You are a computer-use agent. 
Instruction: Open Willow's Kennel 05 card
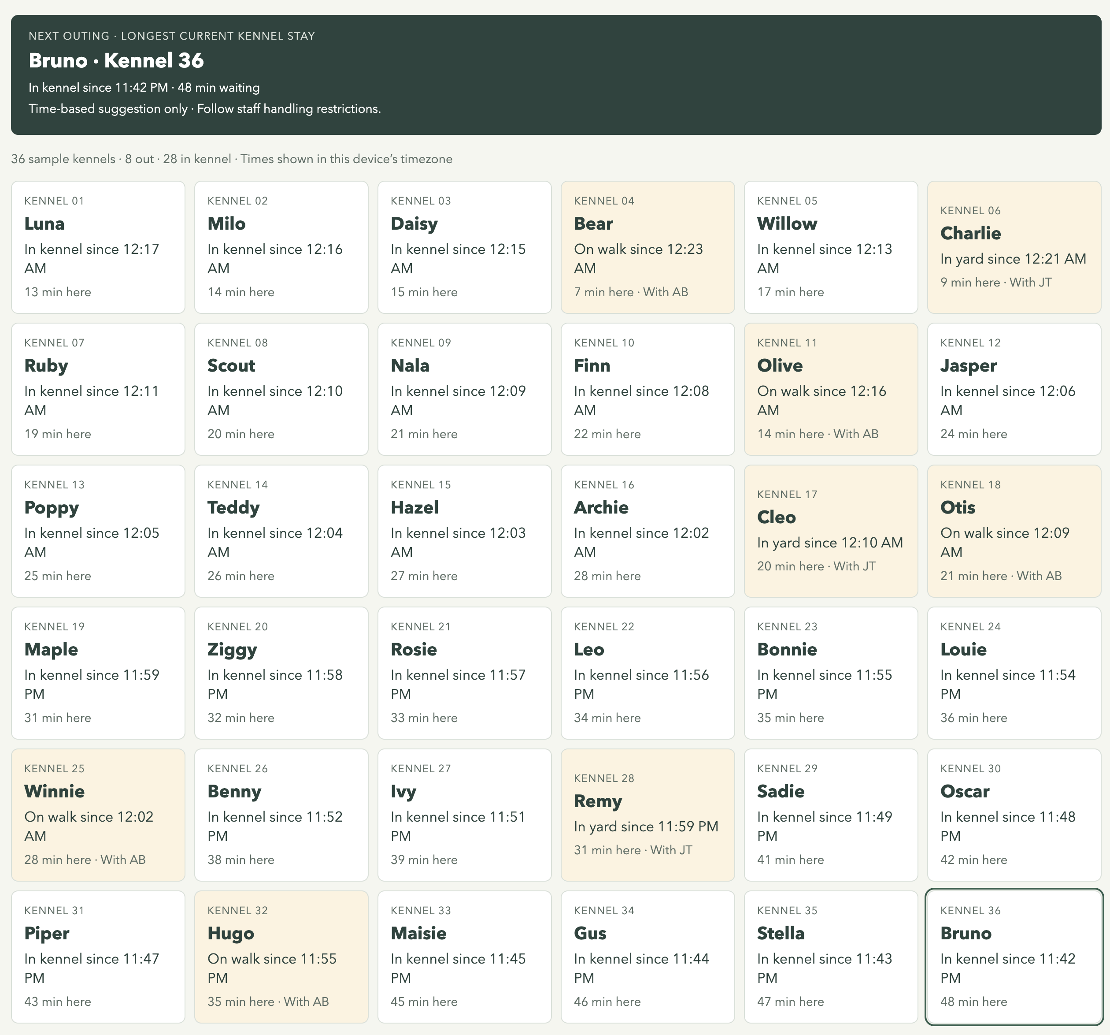[831, 247]
